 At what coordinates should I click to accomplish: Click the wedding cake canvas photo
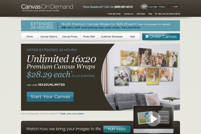point(145,57)
